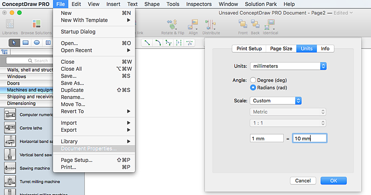Open the Libraries panel icon
Image resolution: width=371 pixels, height=195 pixels.
(x=10, y=24)
